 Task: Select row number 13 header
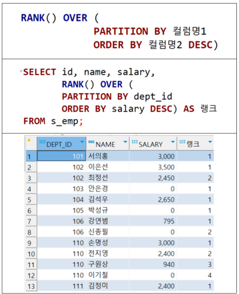[31, 286]
